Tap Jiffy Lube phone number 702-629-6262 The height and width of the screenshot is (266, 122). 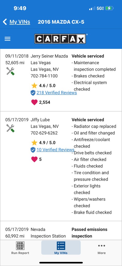click(44, 133)
